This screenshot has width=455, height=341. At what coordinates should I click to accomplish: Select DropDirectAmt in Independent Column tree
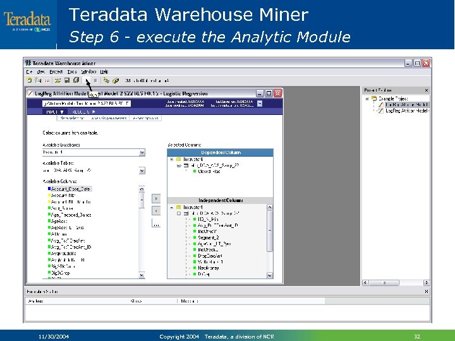click(207, 256)
